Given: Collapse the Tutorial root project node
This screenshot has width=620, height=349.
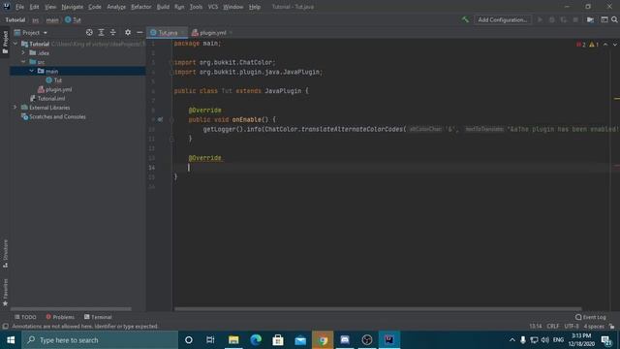Looking at the screenshot, I should coord(15,44).
